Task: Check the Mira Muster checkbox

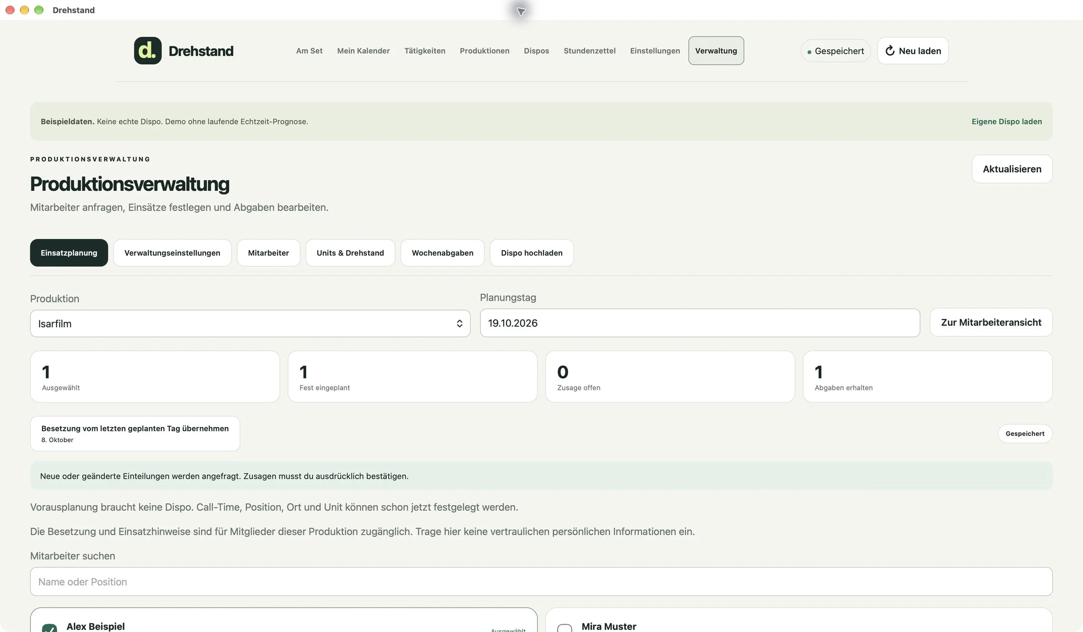Action: 564,628
